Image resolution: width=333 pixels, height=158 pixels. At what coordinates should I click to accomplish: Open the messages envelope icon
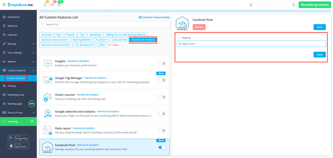click(52, 5)
